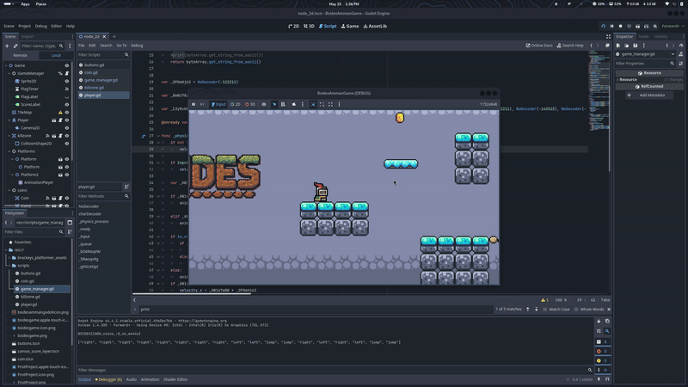Click Add Metadata button
Viewport: 688px width, 387px height.
coord(648,95)
